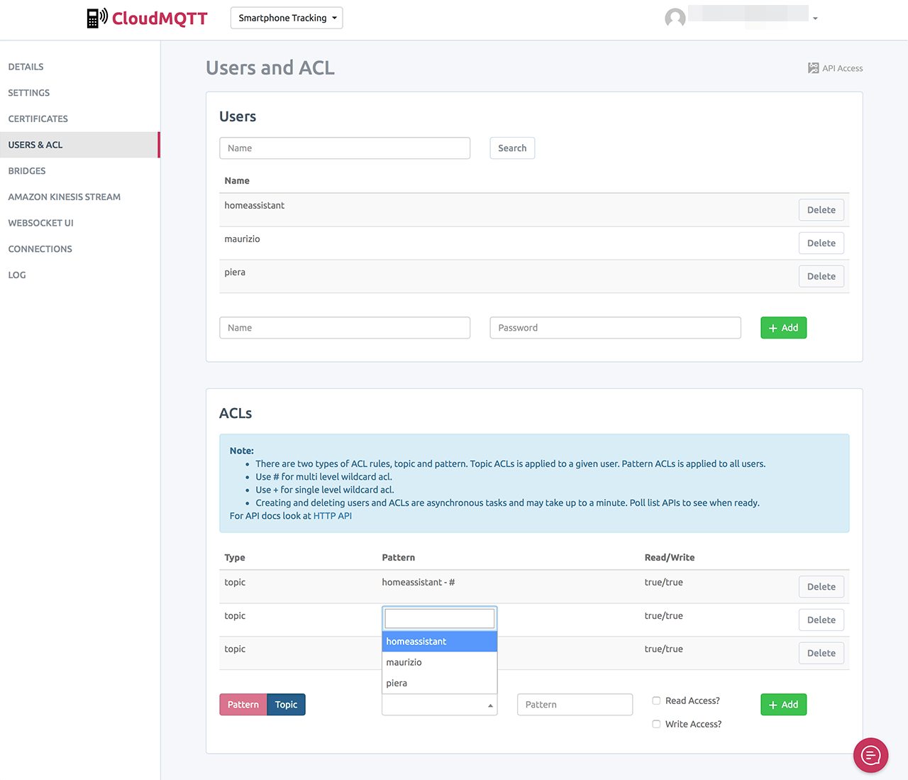Focus the user search Name field
The height and width of the screenshot is (780, 908).
[345, 148]
